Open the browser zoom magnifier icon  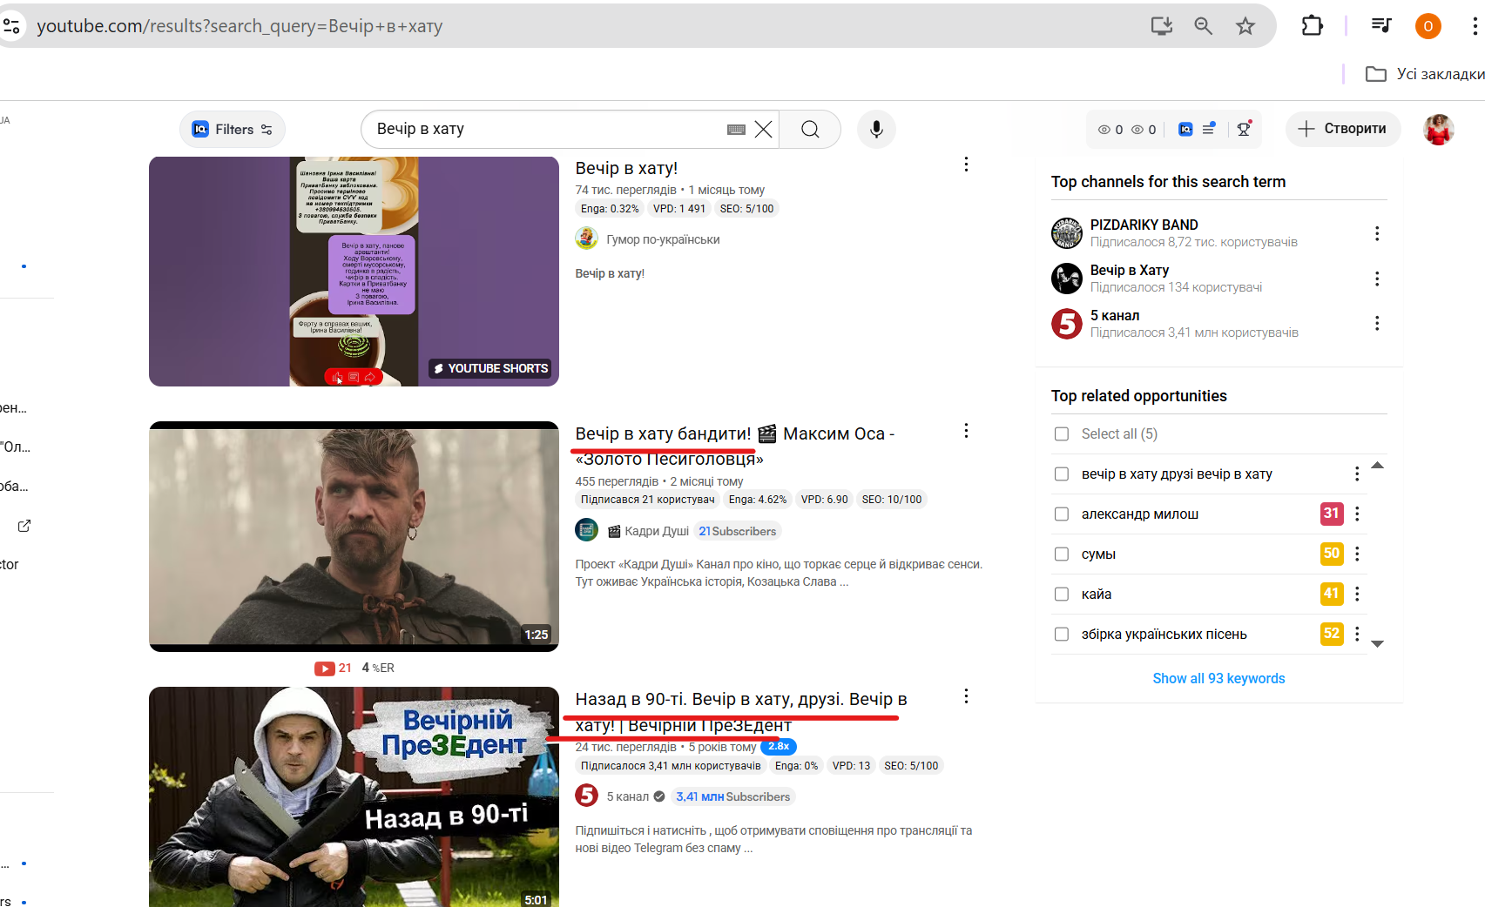pos(1204,26)
